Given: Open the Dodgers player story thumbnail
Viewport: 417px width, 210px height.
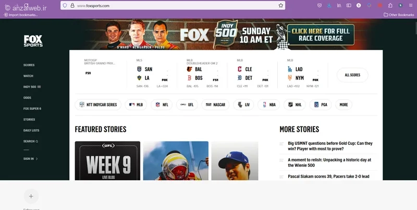Looking at the screenshot, I should point(235,161).
